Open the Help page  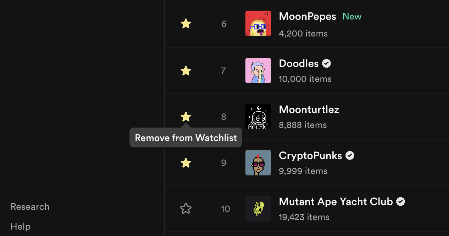[x=20, y=226]
